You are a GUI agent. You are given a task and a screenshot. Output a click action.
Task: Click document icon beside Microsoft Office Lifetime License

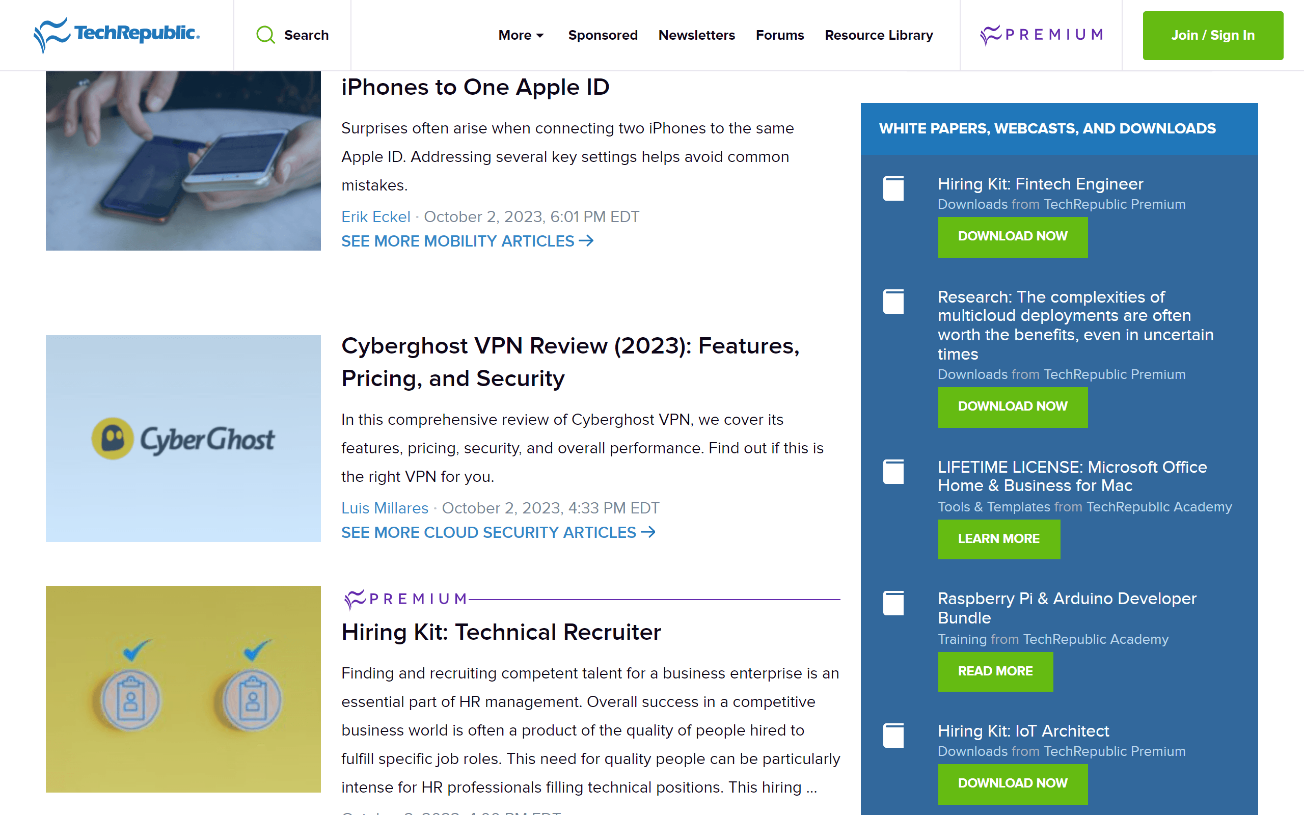coord(893,472)
